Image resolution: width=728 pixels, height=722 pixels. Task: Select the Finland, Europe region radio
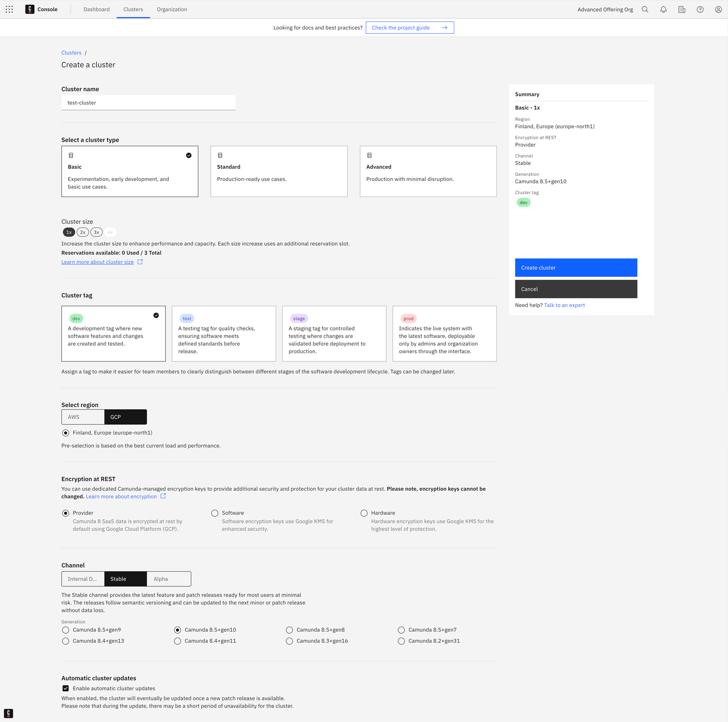pyautogui.click(x=66, y=433)
